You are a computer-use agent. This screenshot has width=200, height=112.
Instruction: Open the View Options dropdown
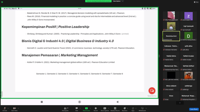[118, 1]
